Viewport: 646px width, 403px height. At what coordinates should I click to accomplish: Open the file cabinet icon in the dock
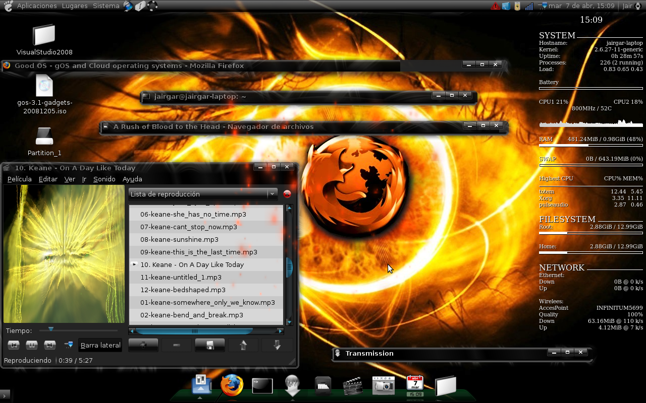coord(323,385)
